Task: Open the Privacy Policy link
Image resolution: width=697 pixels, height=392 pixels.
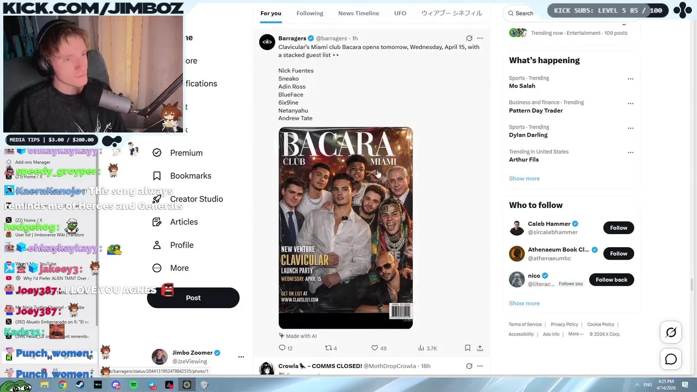Action: point(564,324)
